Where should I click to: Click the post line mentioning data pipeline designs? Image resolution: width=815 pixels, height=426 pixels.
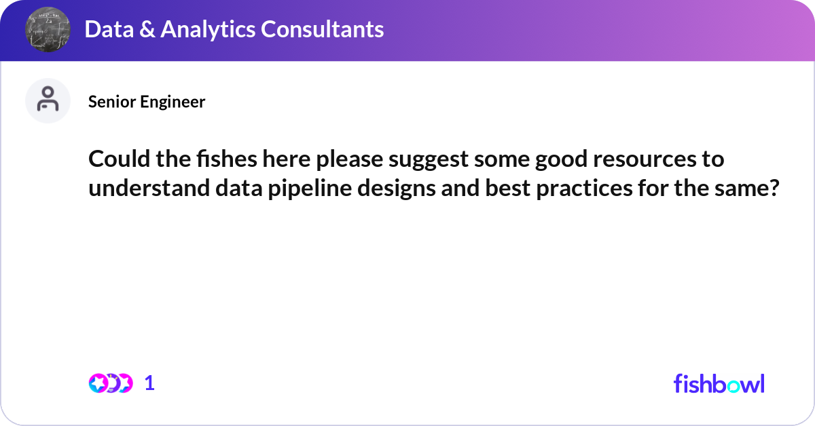point(433,188)
